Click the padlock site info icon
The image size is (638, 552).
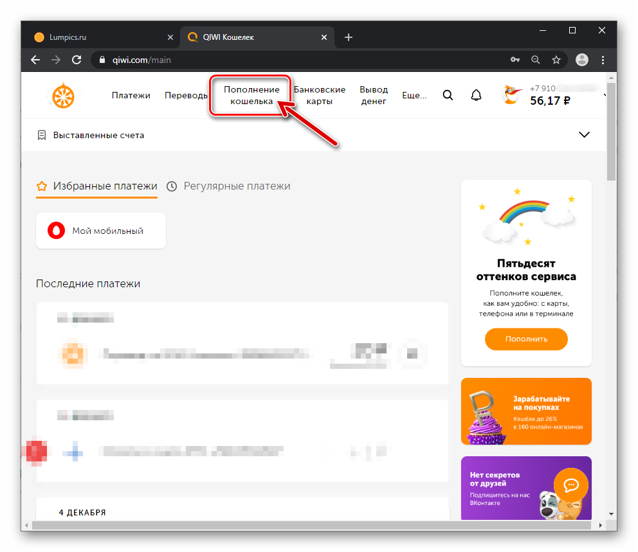pos(102,60)
